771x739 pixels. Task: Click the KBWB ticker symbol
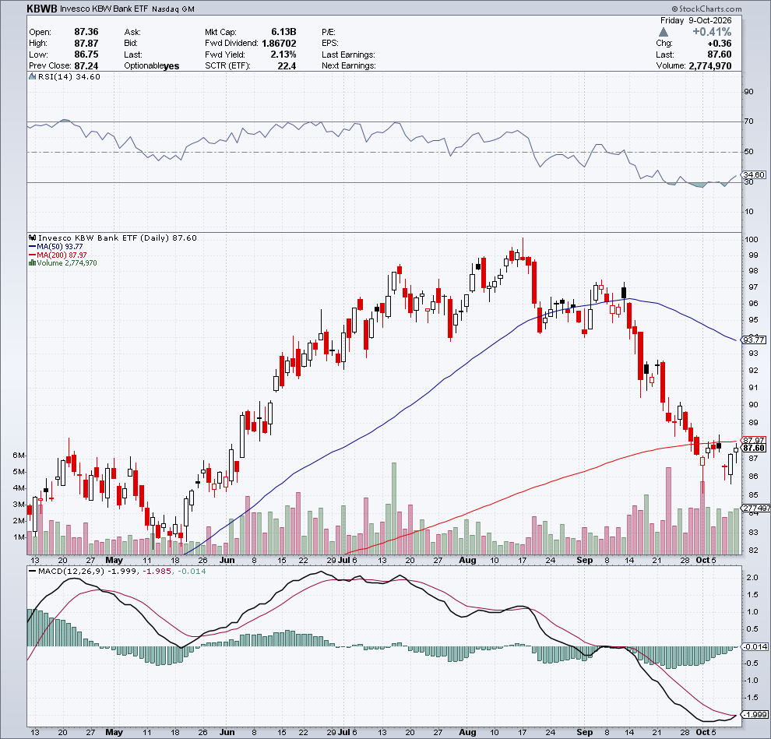point(42,9)
